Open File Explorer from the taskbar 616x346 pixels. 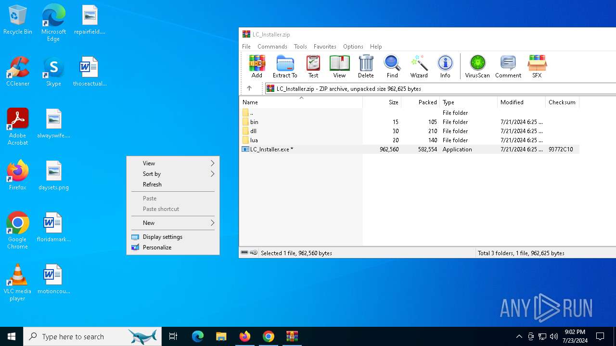click(x=221, y=336)
